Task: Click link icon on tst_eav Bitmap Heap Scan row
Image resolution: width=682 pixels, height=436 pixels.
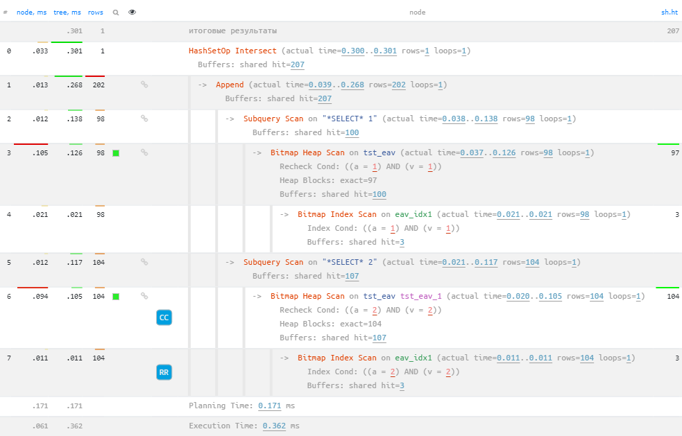Action: pyautogui.click(x=144, y=152)
